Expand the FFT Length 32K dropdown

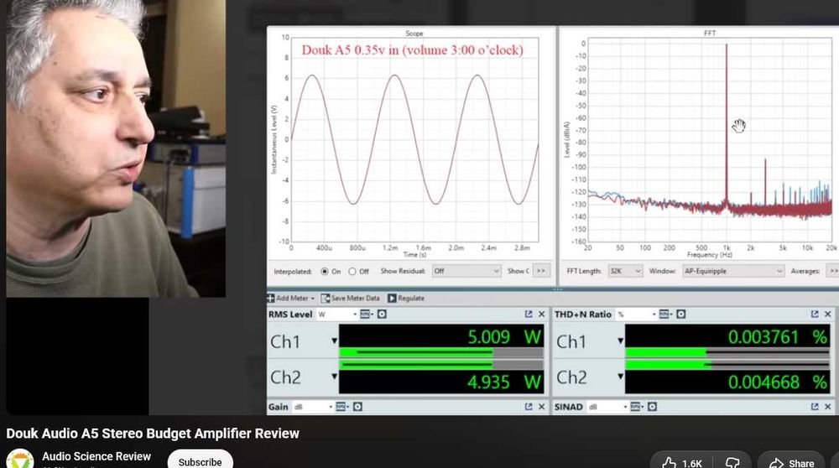[x=624, y=271]
